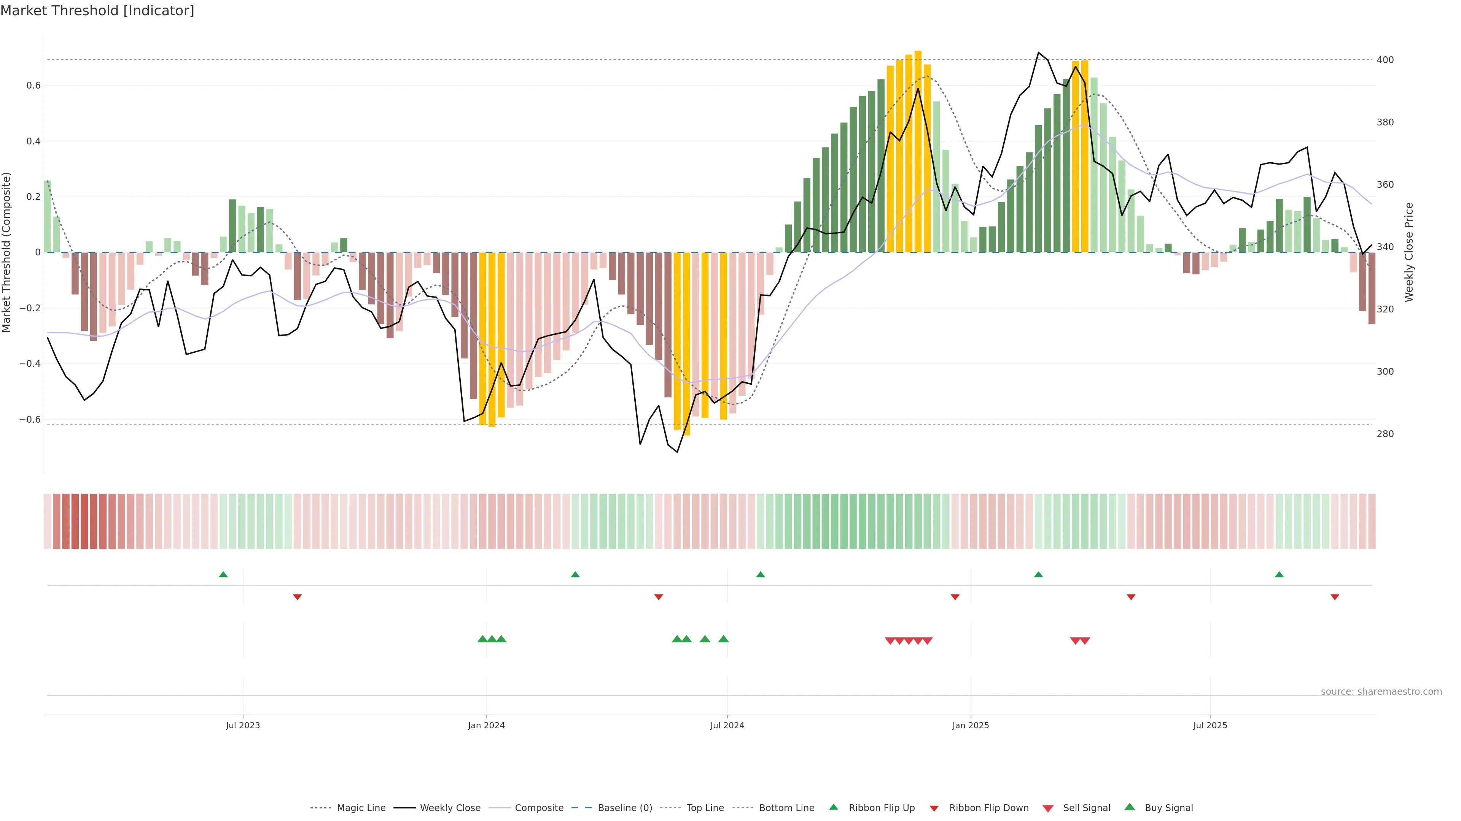The width and height of the screenshot is (1461, 821).
Task: Click the Jul 2025 x-axis label
Action: click(x=1210, y=725)
